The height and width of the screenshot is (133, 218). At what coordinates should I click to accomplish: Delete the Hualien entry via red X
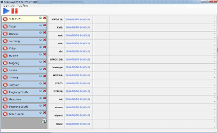coord(44,54)
